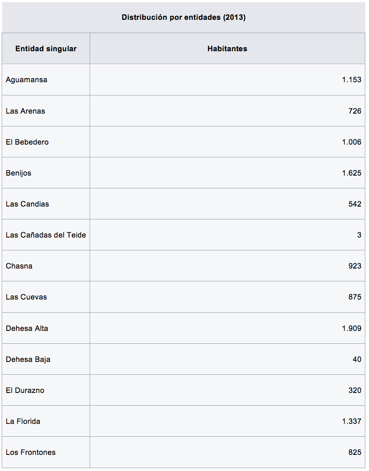Screen dimensions: 369x471
Task: Click the La Florida entity cell
Action: [23, 421]
